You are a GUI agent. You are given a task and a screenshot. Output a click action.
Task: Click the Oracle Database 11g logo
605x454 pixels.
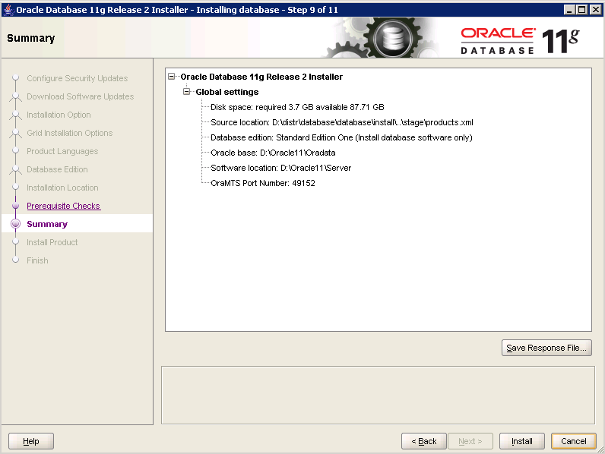[520, 40]
